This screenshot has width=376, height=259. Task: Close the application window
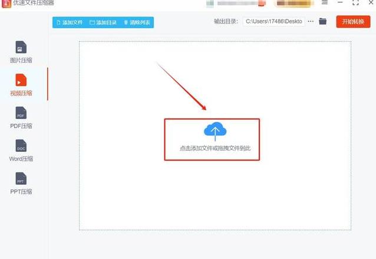click(x=371, y=2)
